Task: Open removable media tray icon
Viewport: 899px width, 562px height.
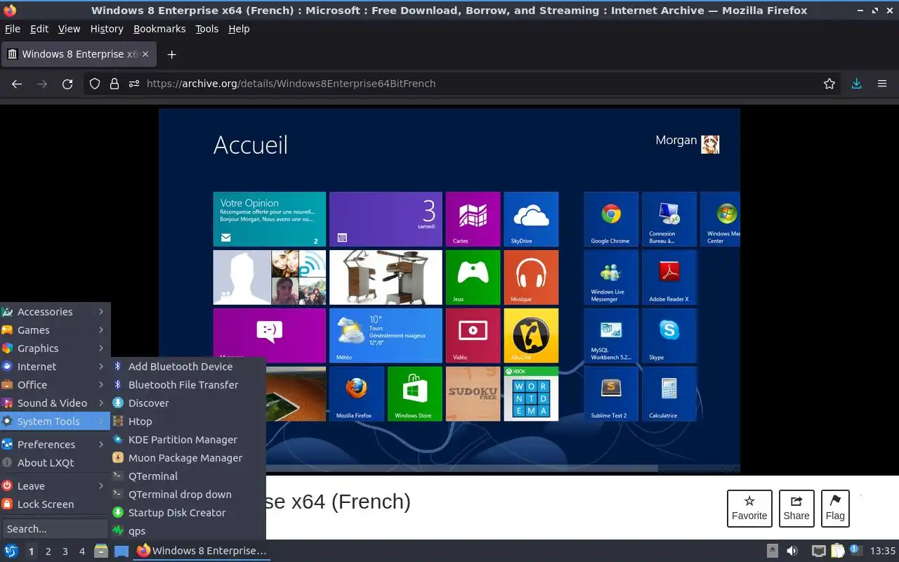Action: click(x=772, y=551)
